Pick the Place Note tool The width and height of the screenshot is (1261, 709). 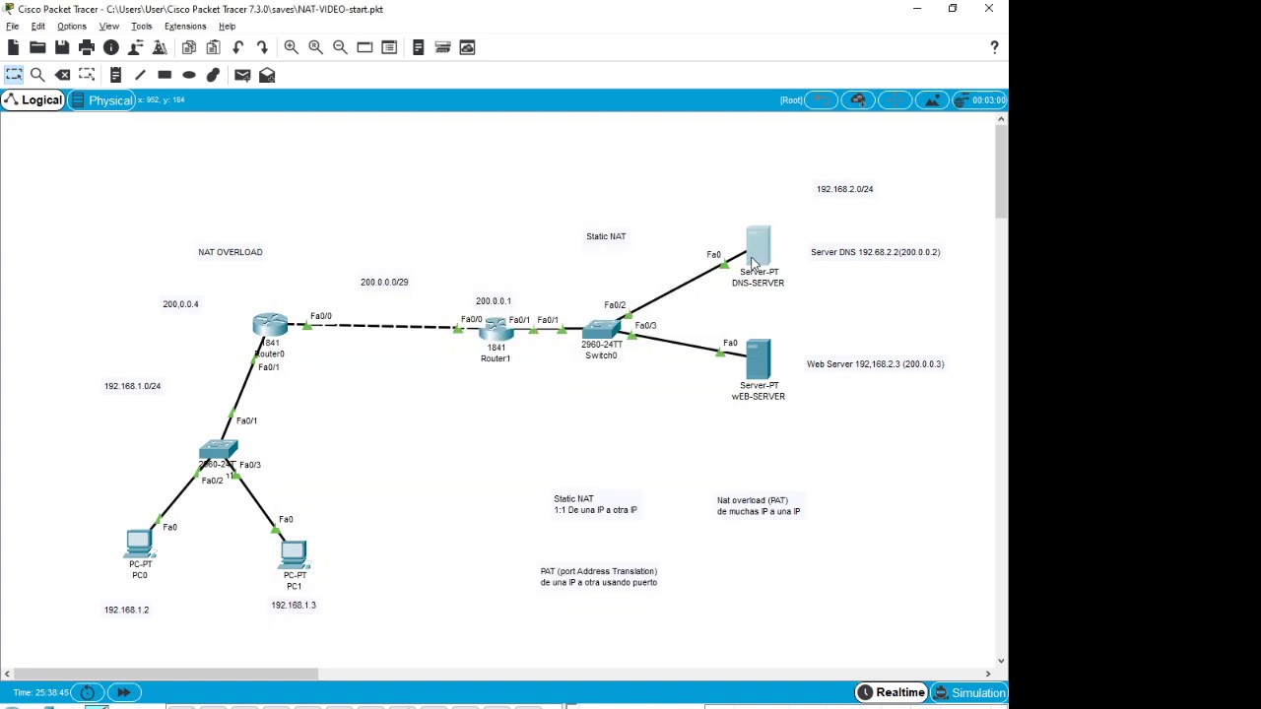coord(115,75)
